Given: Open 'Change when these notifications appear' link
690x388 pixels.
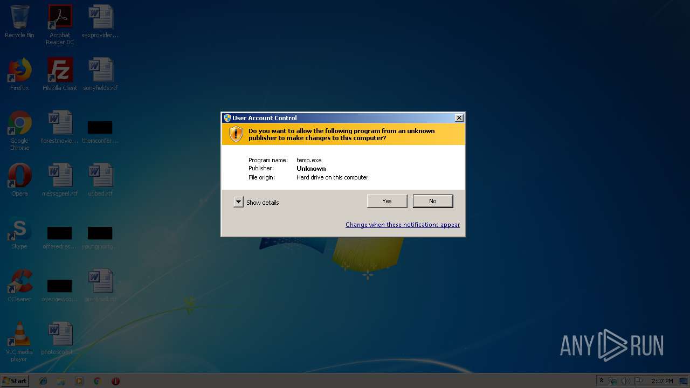Looking at the screenshot, I should tap(403, 225).
